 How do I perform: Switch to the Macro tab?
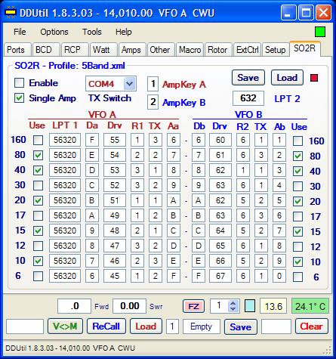click(x=190, y=50)
